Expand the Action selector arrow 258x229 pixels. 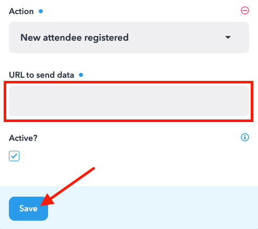click(x=228, y=37)
